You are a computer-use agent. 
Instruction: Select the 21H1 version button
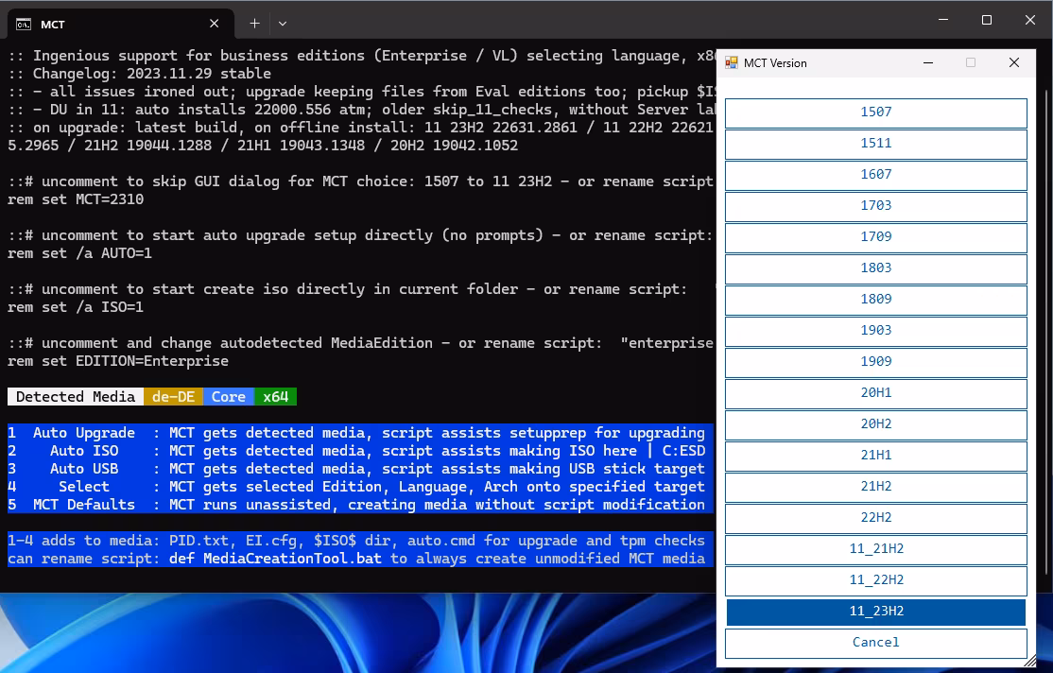tap(875, 456)
